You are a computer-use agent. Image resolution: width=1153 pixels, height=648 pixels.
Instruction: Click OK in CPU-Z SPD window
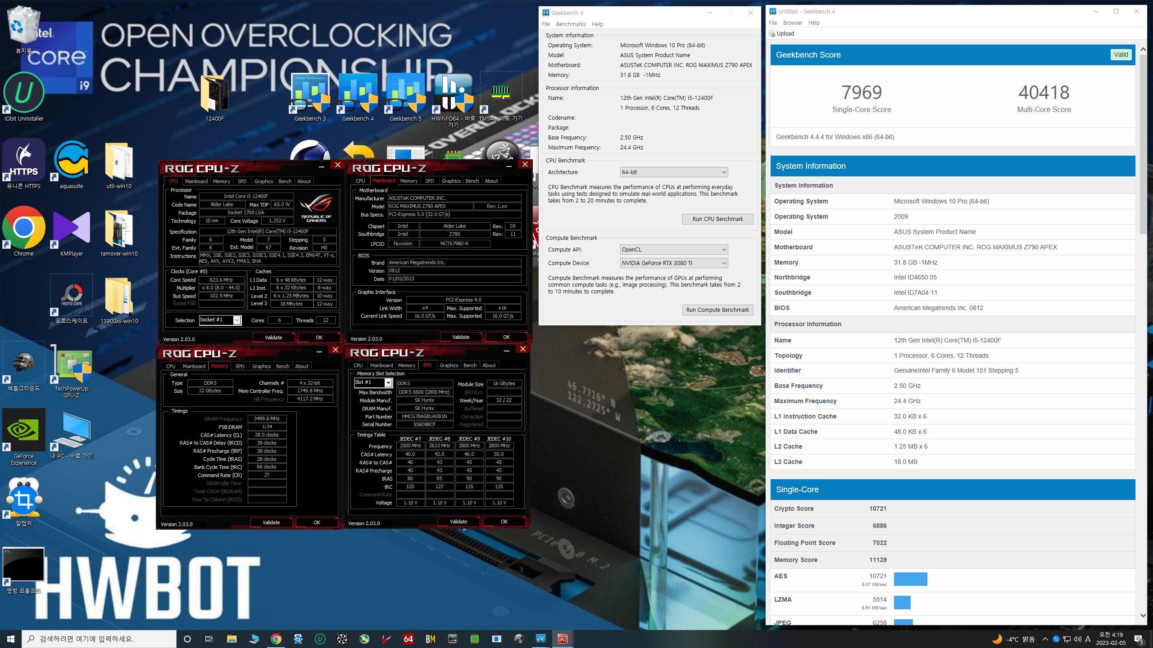pos(504,522)
